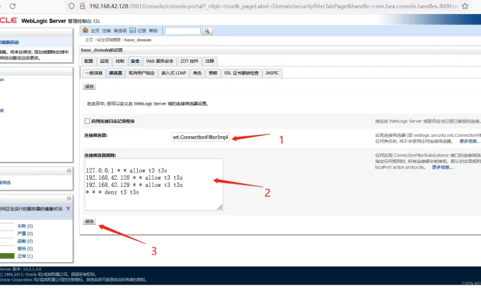The height and width of the screenshot is (289, 481).
Task: Click the 主页 toolbar link
Action: [95, 31]
